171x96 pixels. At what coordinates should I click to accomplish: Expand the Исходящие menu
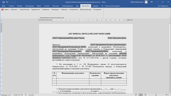point(98,10)
